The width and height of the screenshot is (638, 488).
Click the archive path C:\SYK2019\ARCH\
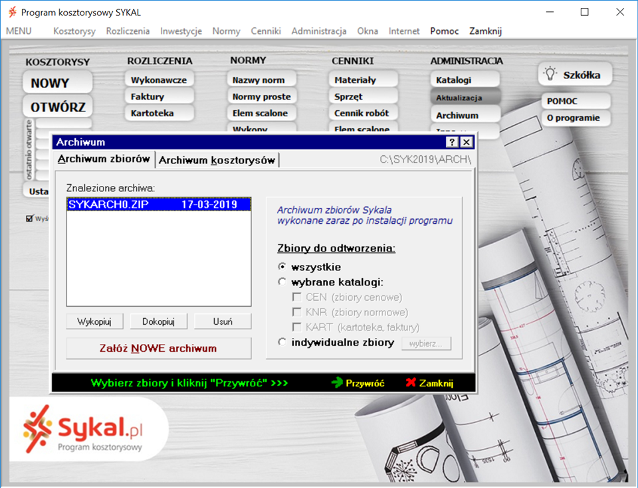coord(425,159)
